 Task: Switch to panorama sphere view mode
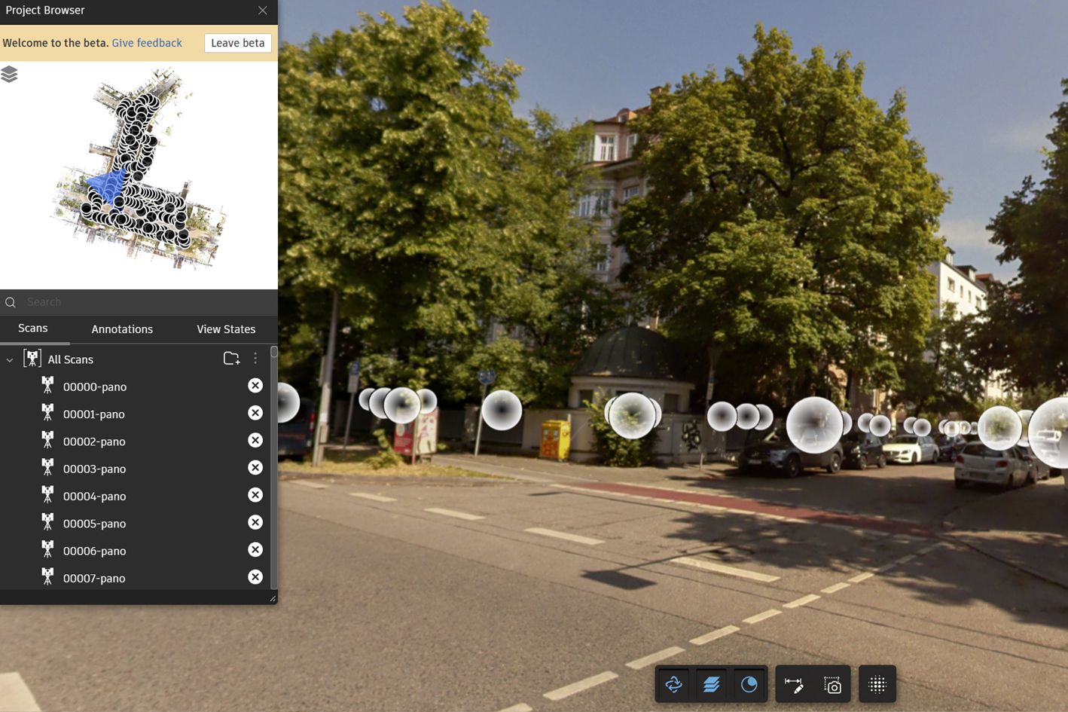click(749, 684)
